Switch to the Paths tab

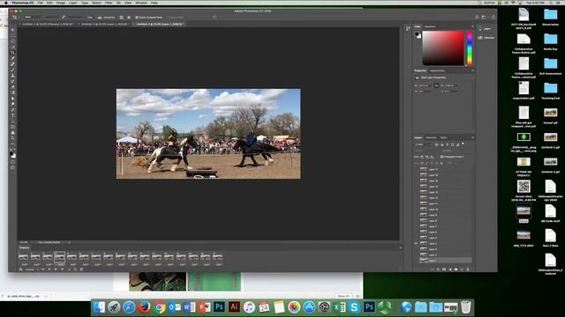pyautogui.click(x=443, y=137)
